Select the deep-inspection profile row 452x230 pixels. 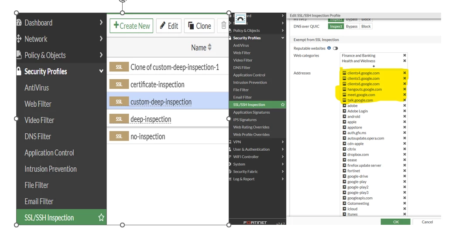(x=168, y=119)
